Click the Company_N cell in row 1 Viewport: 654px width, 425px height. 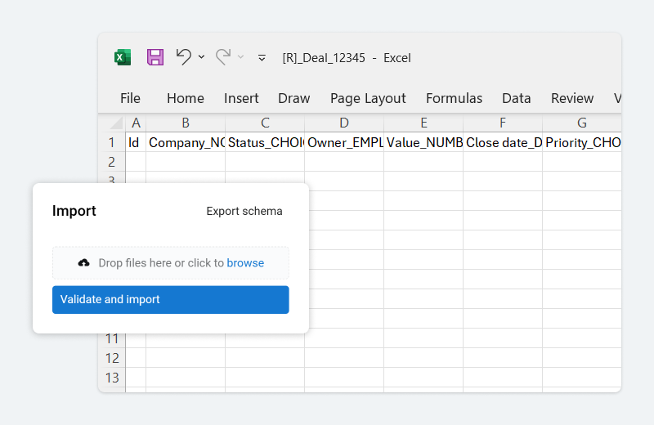186,142
